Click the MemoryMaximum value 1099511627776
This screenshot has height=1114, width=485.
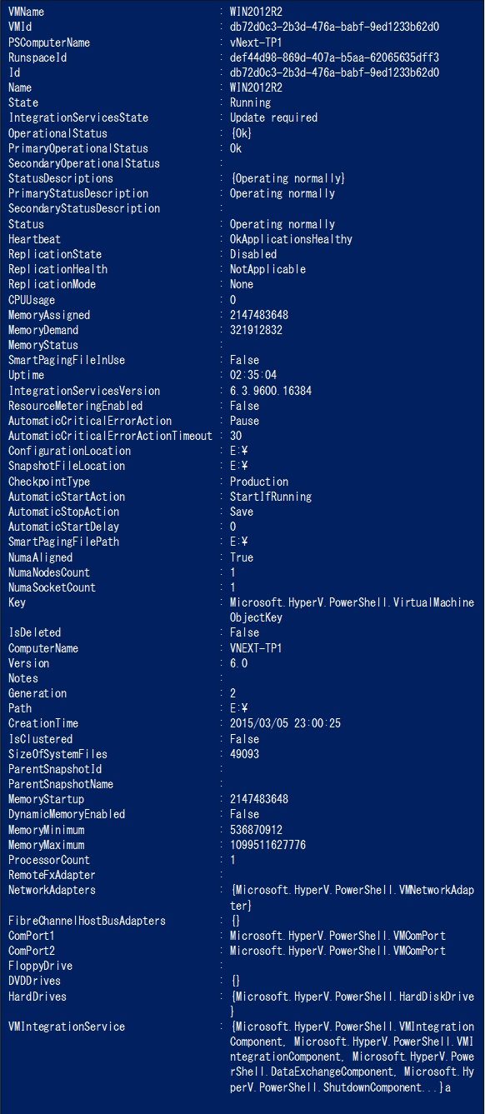click(x=267, y=845)
